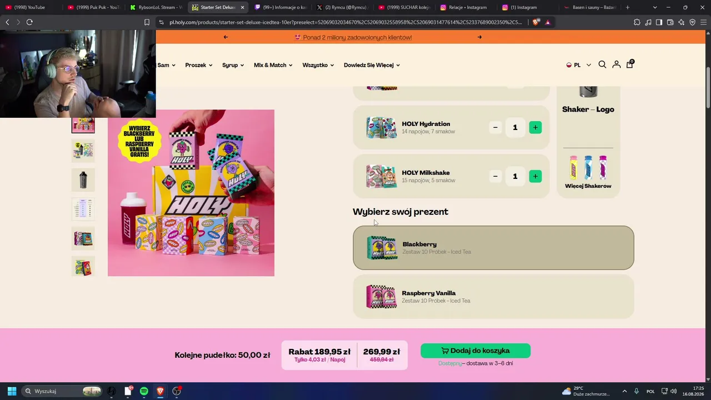Screen dimensions: 711x400
Task: Open OBS Studio from the taskbar
Action: point(177,391)
